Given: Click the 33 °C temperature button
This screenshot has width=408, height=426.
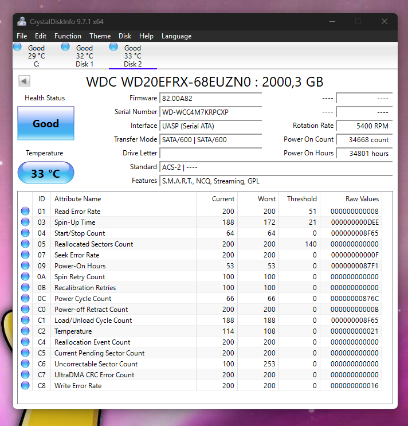Looking at the screenshot, I should pos(46,173).
